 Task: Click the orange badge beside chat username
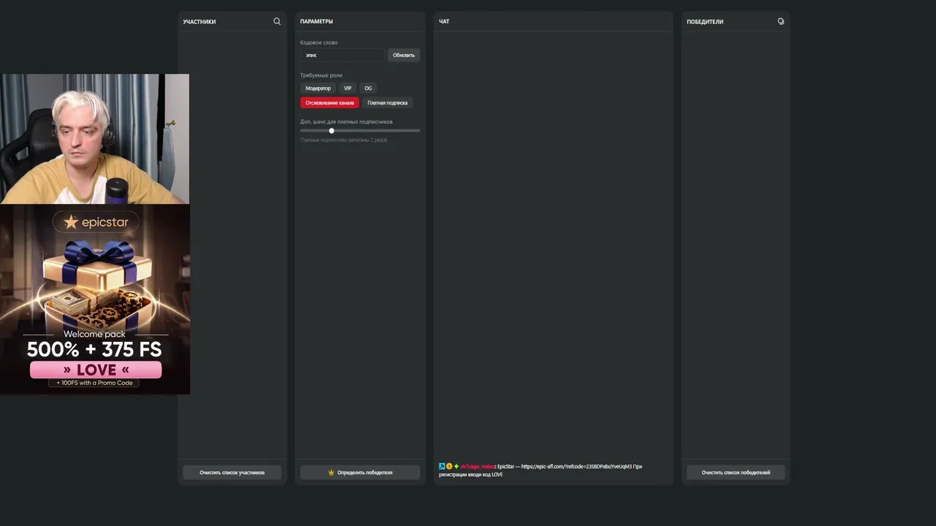pyautogui.click(x=449, y=466)
